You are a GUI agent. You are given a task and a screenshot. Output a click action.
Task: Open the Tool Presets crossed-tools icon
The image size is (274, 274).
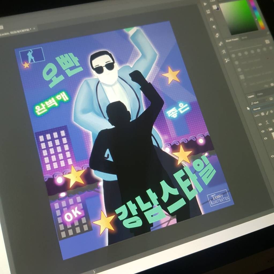coord(227,61)
